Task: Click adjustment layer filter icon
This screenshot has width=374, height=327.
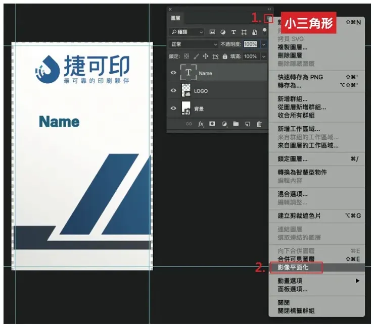Action: click(x=223, y=32)
